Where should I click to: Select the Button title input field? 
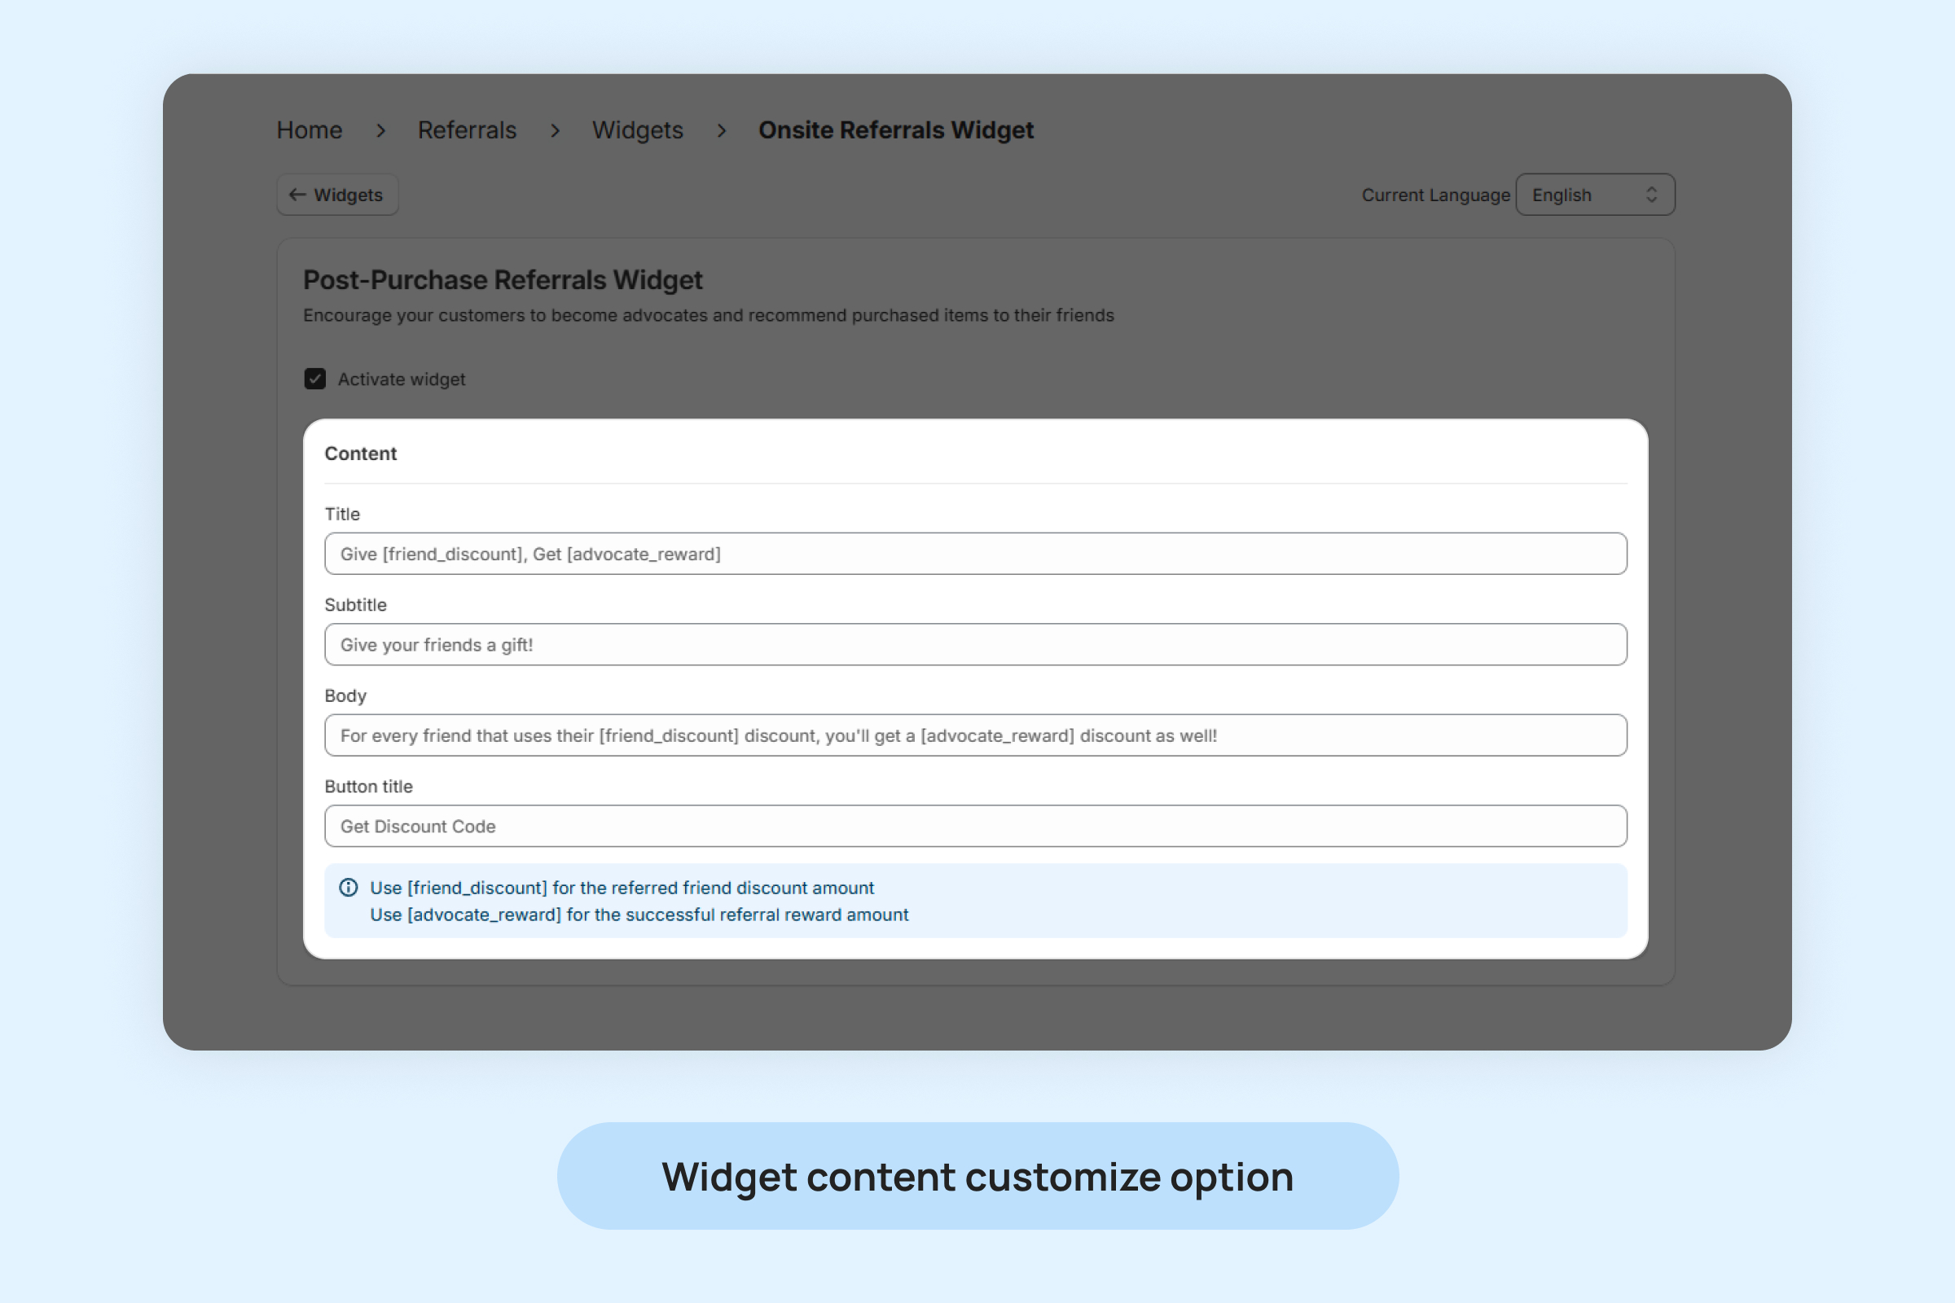click(x=975, y=826)
